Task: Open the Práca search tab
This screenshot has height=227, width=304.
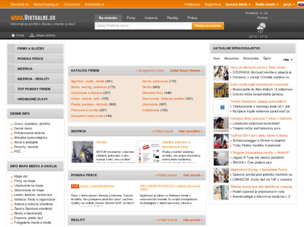Action: (192, 18)
